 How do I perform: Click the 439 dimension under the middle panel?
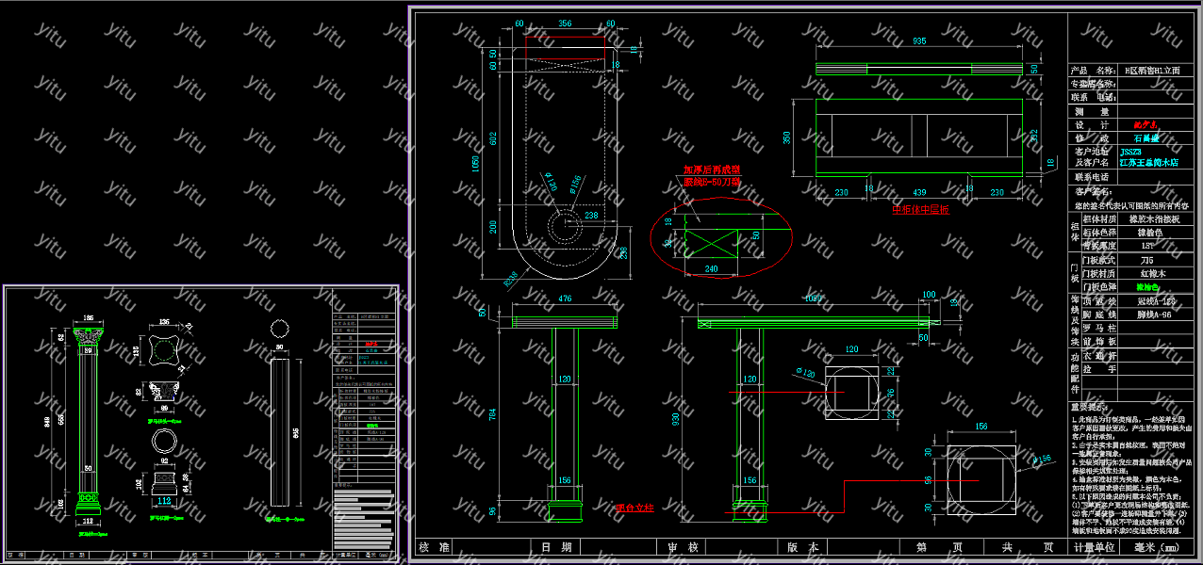pyautogui.click(x=918, y=192)
